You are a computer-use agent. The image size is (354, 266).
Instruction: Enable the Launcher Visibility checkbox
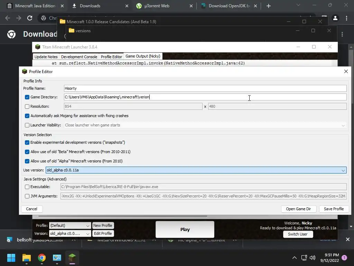(27, 125)
